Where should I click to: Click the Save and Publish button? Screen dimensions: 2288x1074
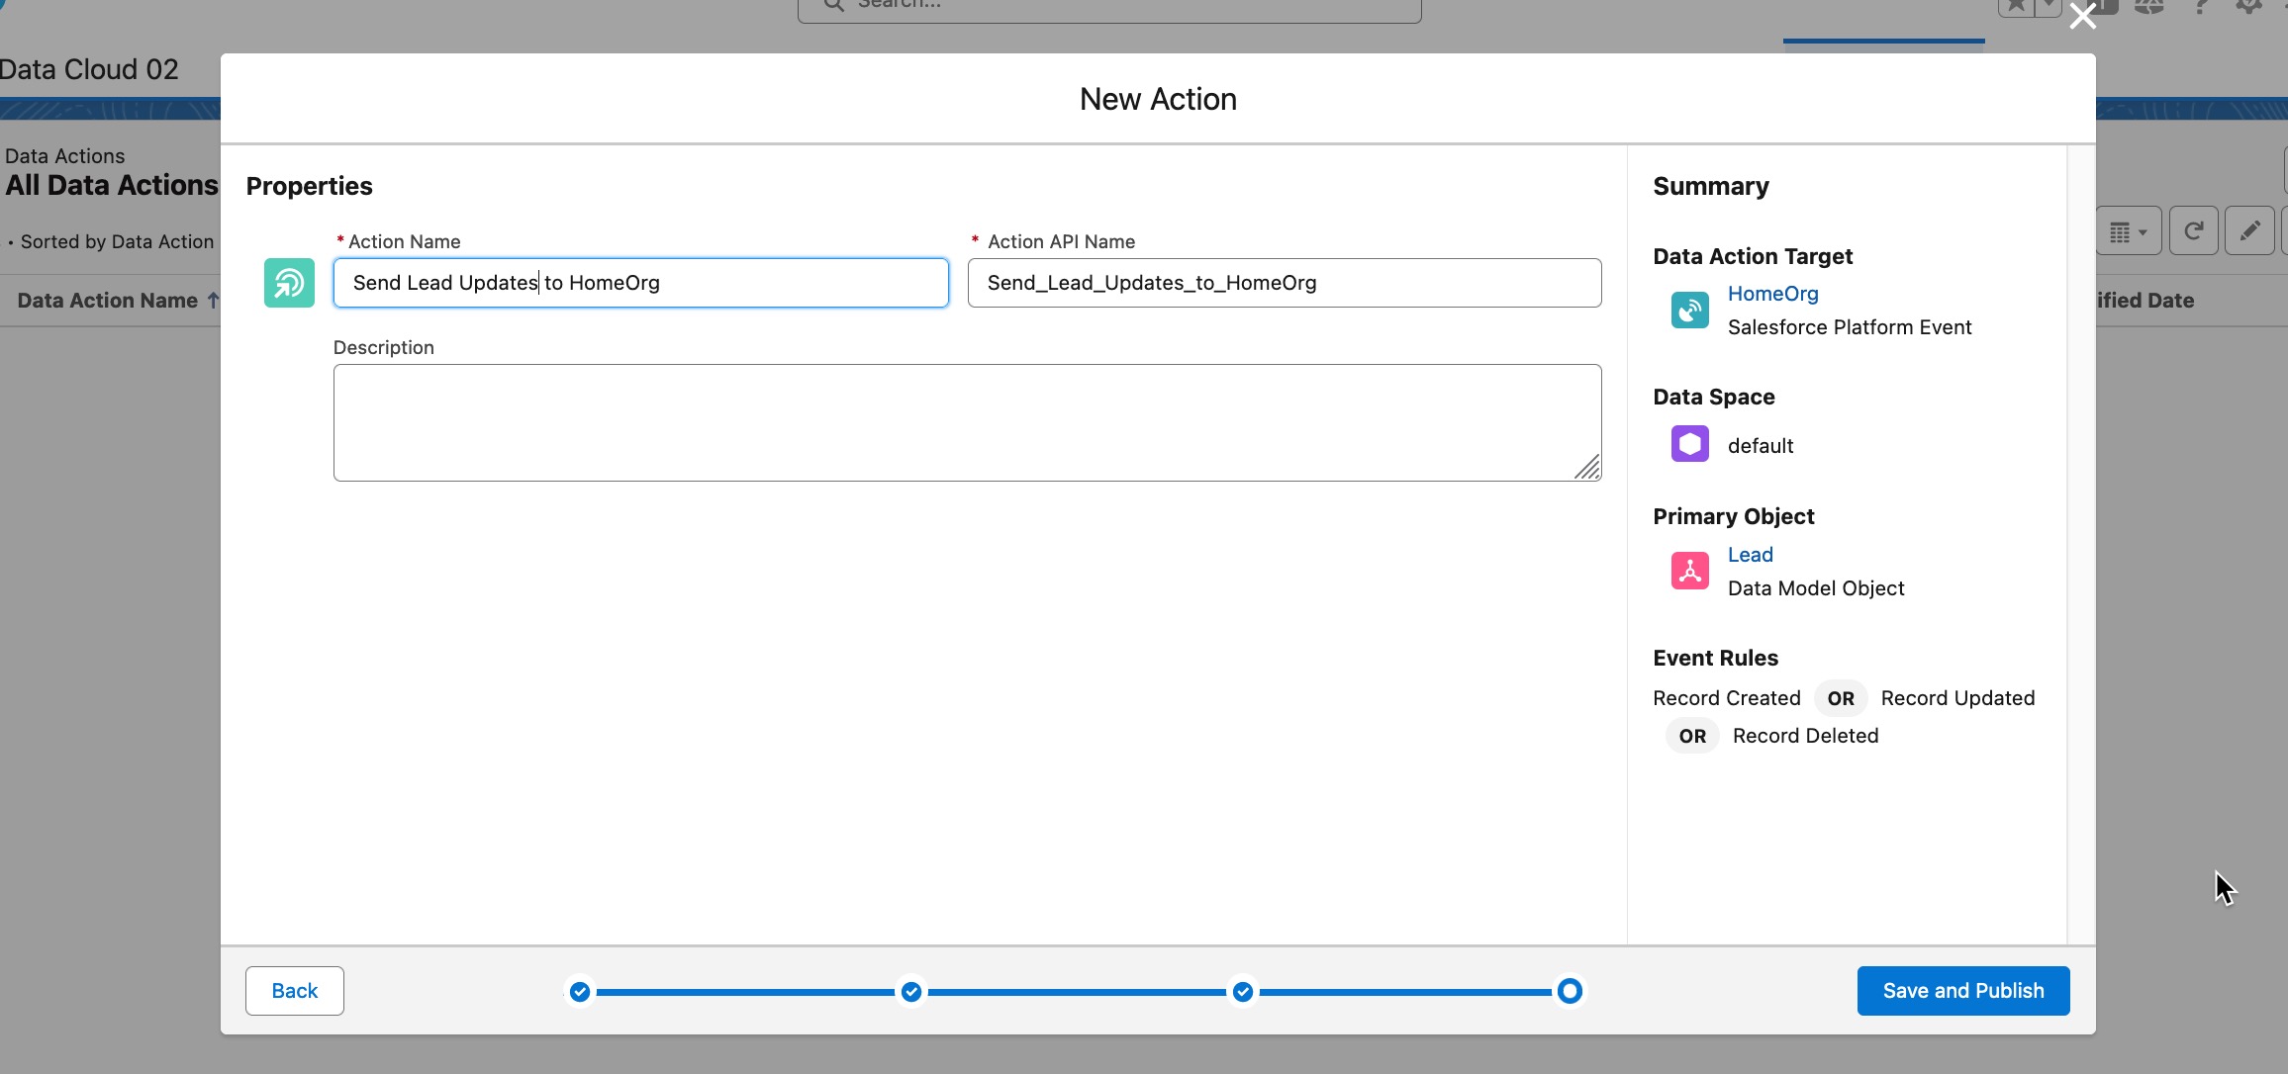[1962, 990]
